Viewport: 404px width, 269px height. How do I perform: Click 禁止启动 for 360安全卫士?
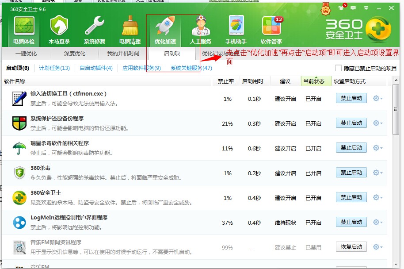coord(351,197)
